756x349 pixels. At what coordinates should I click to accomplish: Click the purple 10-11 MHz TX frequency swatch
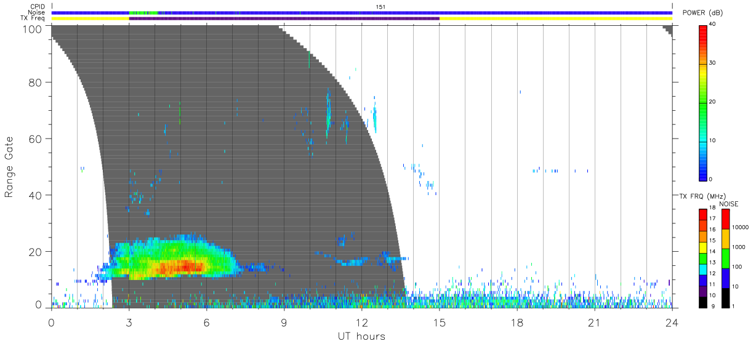click(x=702, y=291)
